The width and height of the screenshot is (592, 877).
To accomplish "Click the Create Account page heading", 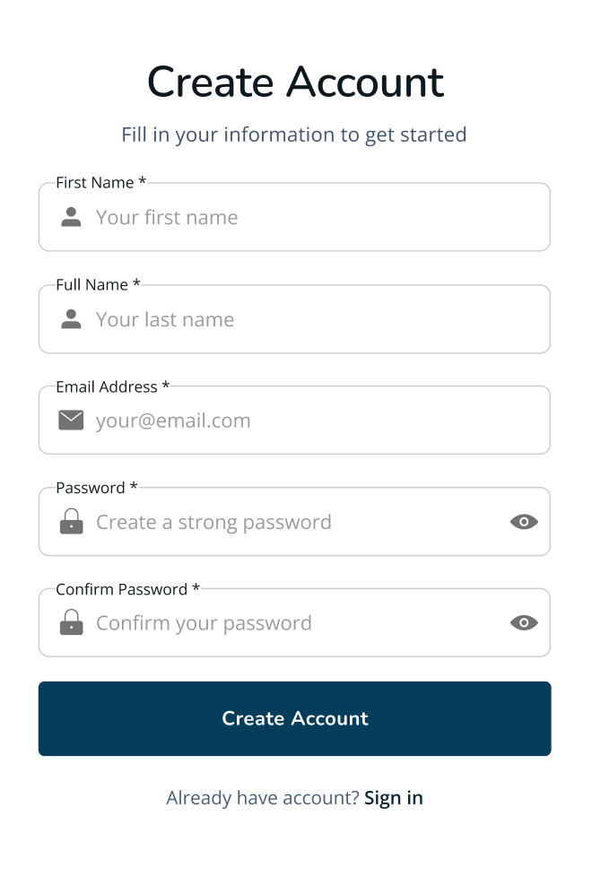I will 295,82.
